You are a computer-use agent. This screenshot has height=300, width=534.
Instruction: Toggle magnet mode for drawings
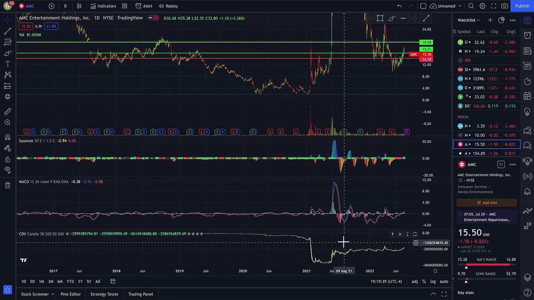point(8,137)
